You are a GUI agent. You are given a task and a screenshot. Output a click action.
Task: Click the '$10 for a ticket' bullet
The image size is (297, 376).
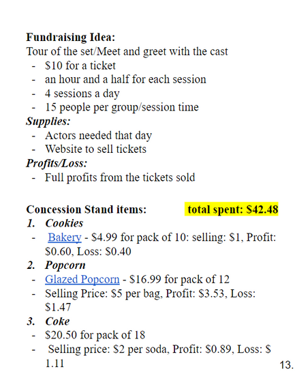(80, 66)
